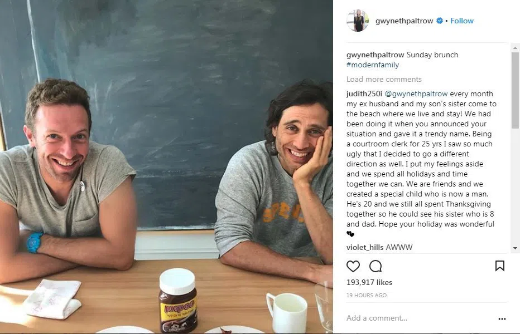The image size is (520, 334).
Task: Open commenter violet_hills' profile
Action: pyautogui.click(x=365, y=247)
